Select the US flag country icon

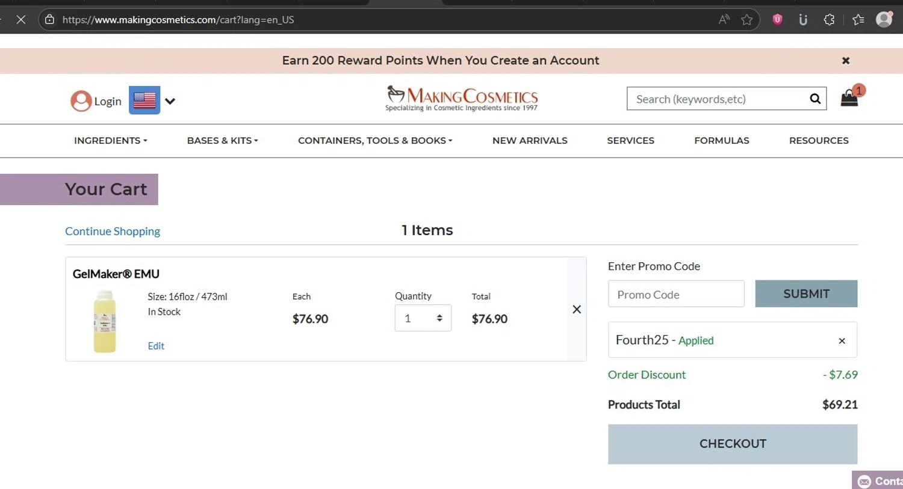coord(144,100)
